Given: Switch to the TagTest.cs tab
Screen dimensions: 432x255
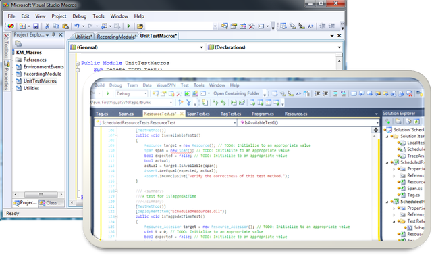Looking at the screenshot, I should pyautogui.click(x=231, y=114).
